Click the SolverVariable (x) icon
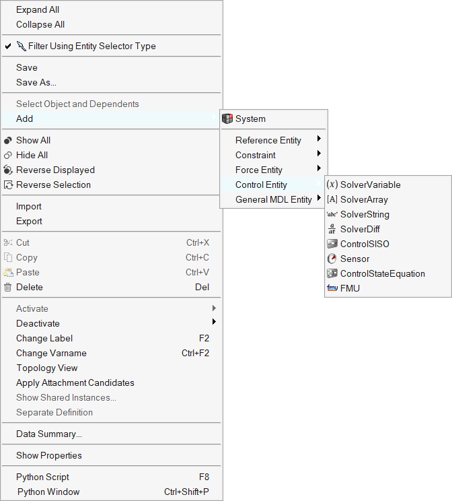This screenshot has width=452, height=501. pyautogui.click(x=332, y=185)
